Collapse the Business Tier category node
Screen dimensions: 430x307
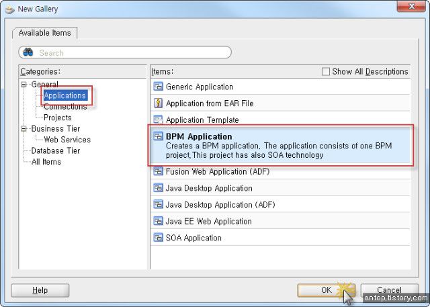tap(24, 128)
